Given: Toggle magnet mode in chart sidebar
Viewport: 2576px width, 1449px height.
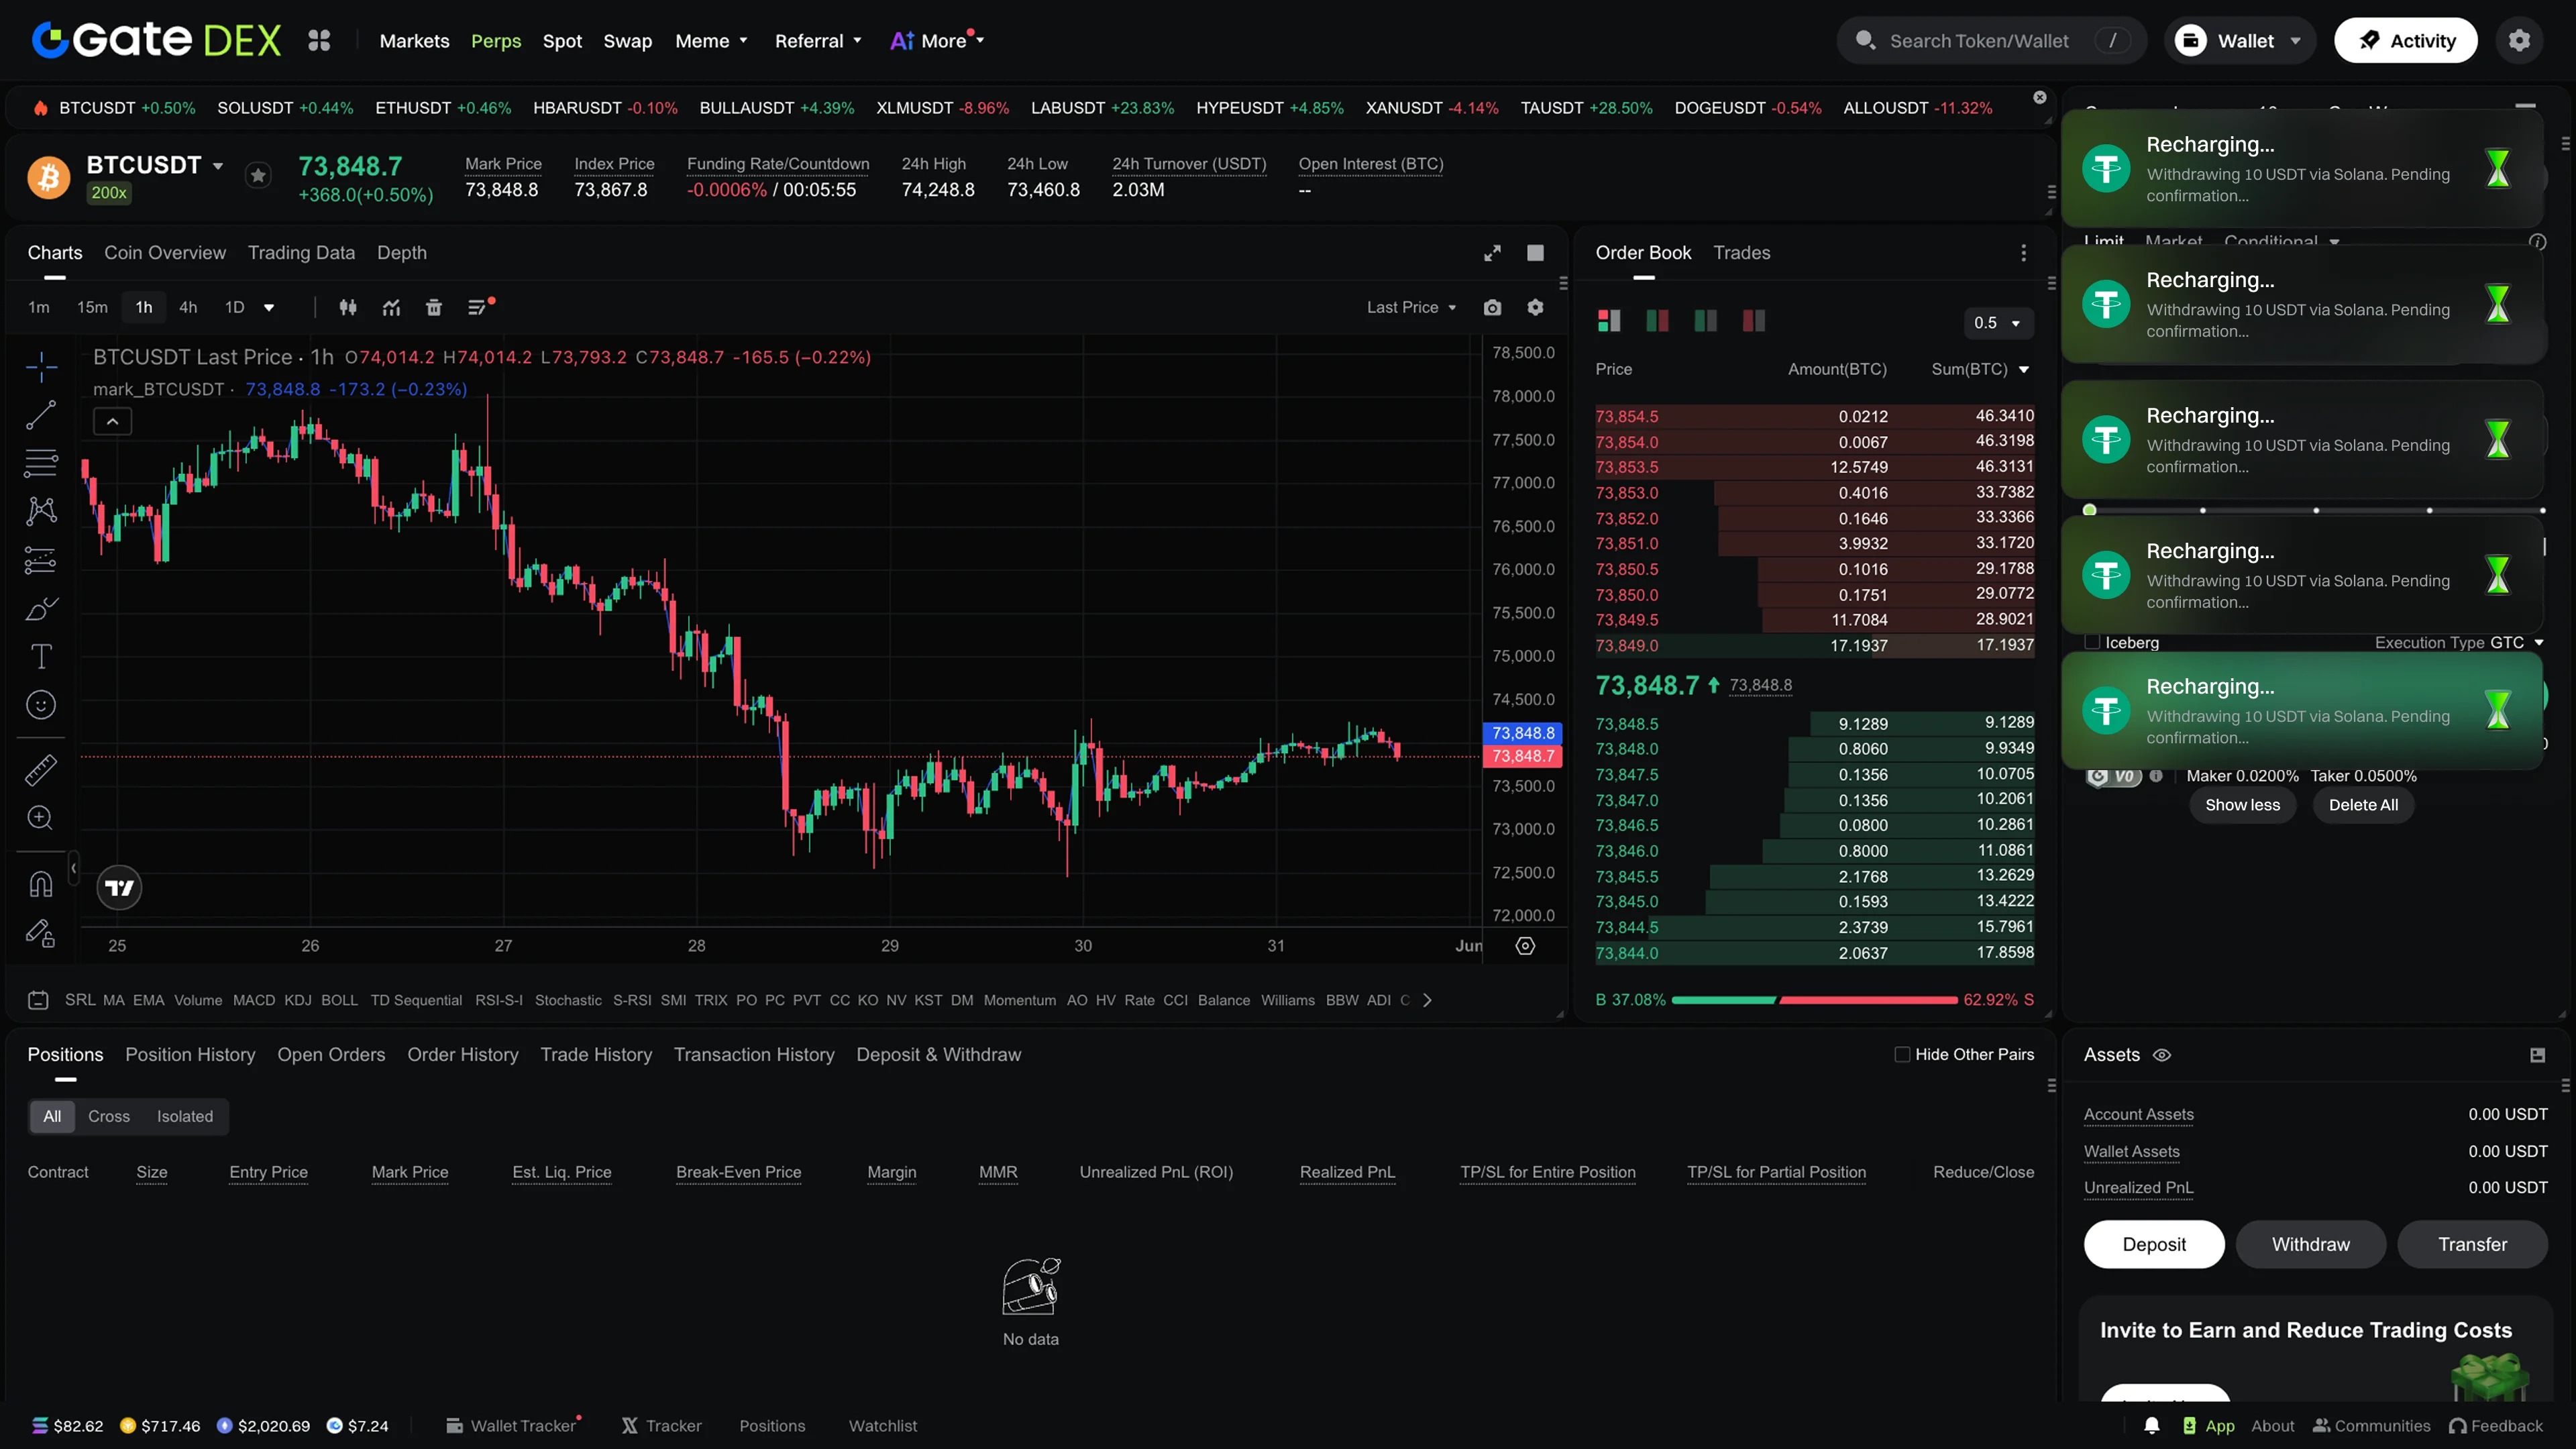Looking at the screenshot, I should pos(41,884).
